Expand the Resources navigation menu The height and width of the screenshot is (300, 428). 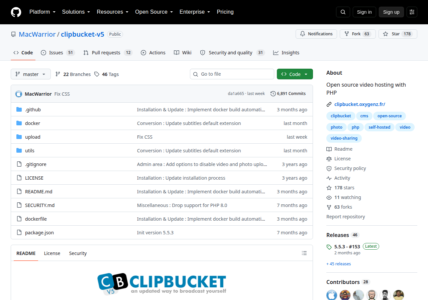click(x=113, y=12)
